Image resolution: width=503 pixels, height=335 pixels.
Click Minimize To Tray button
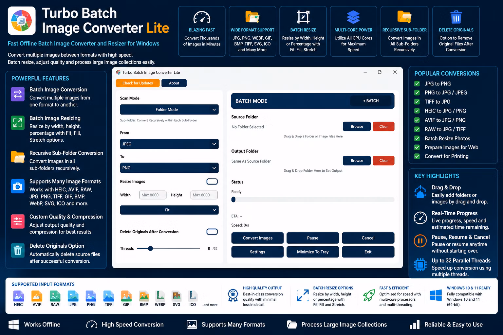point(313,252)
